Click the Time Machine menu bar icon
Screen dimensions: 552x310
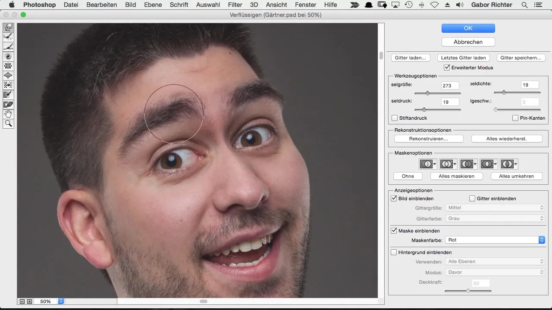[x=408, y=5]
